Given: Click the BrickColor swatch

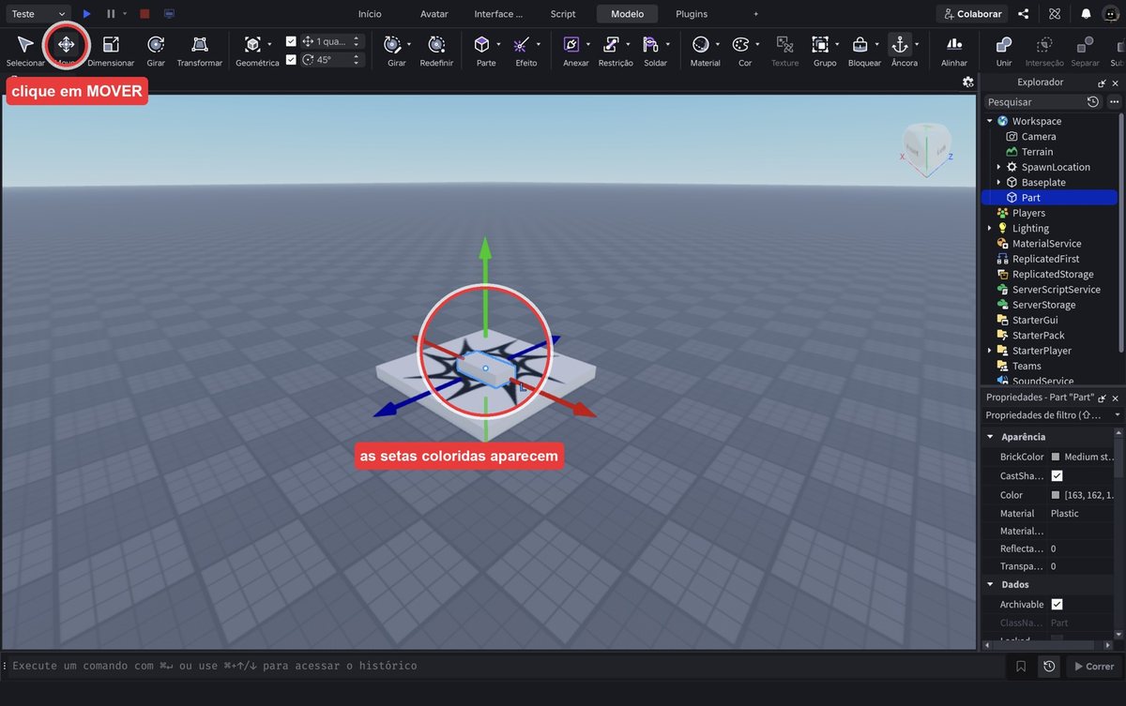Looking at the screenshot, I should 1056,458.
